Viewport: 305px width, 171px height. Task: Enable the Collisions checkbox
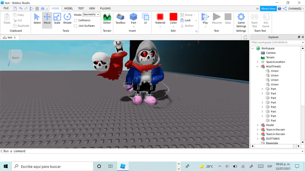[76, 20]
